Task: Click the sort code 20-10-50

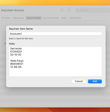Action: (16, 55)
